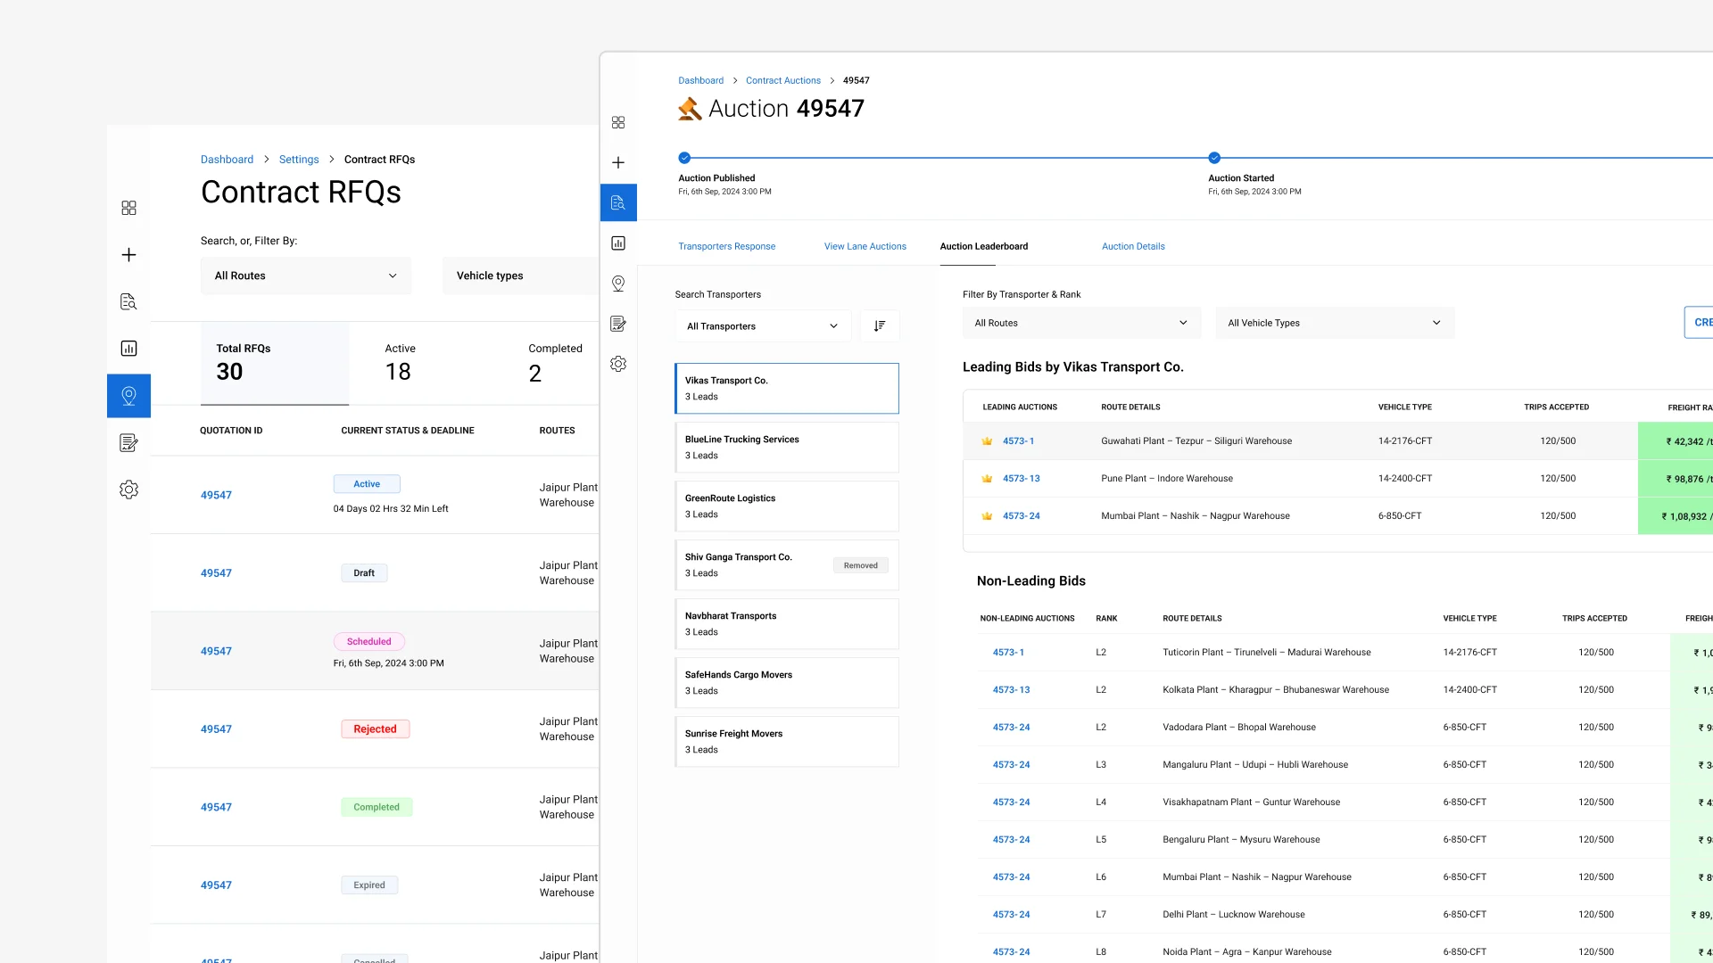Click the RANK column header
Screen dimensions: 1713x963
(1106, 619)
